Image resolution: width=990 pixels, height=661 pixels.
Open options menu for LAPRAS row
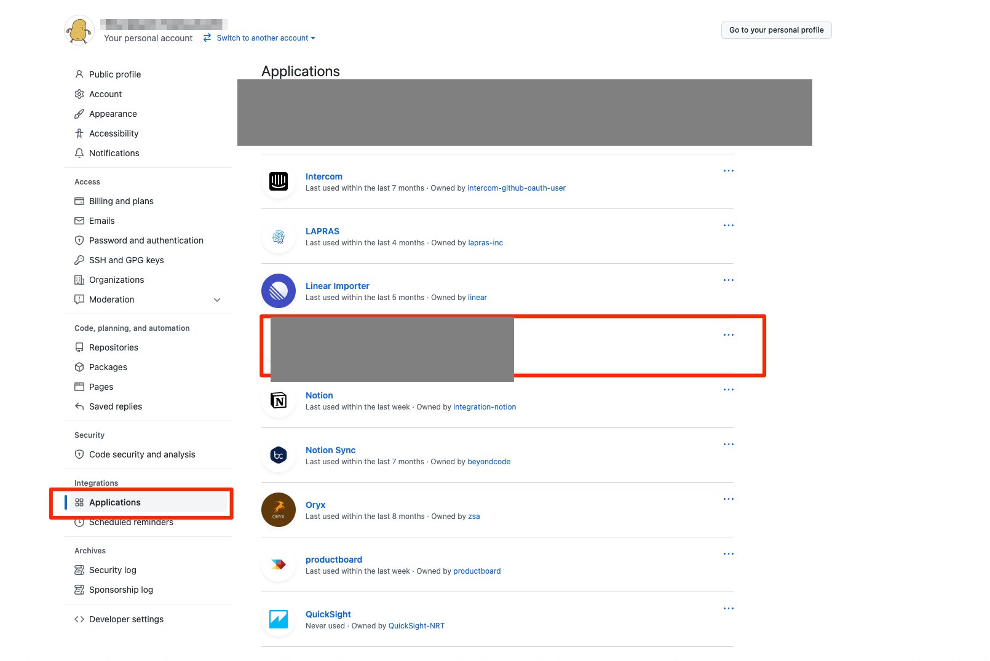[x=729, y=226]
